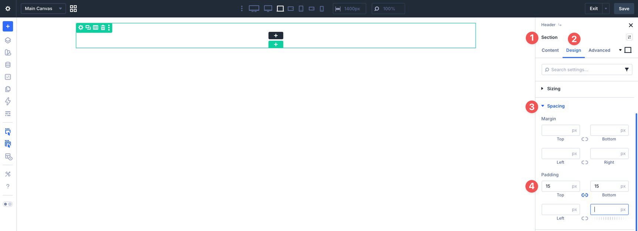Screen dimensions: 638x231
Task: Toggle link between Padding Left and Right
Action: 585,218
